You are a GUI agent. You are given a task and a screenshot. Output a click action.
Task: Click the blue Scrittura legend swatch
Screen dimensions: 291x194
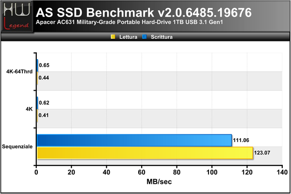click(144, 37)
